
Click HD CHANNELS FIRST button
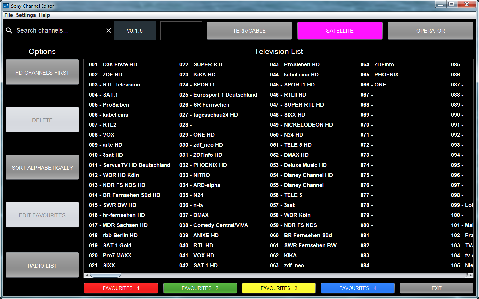click(x=42, y=72)
